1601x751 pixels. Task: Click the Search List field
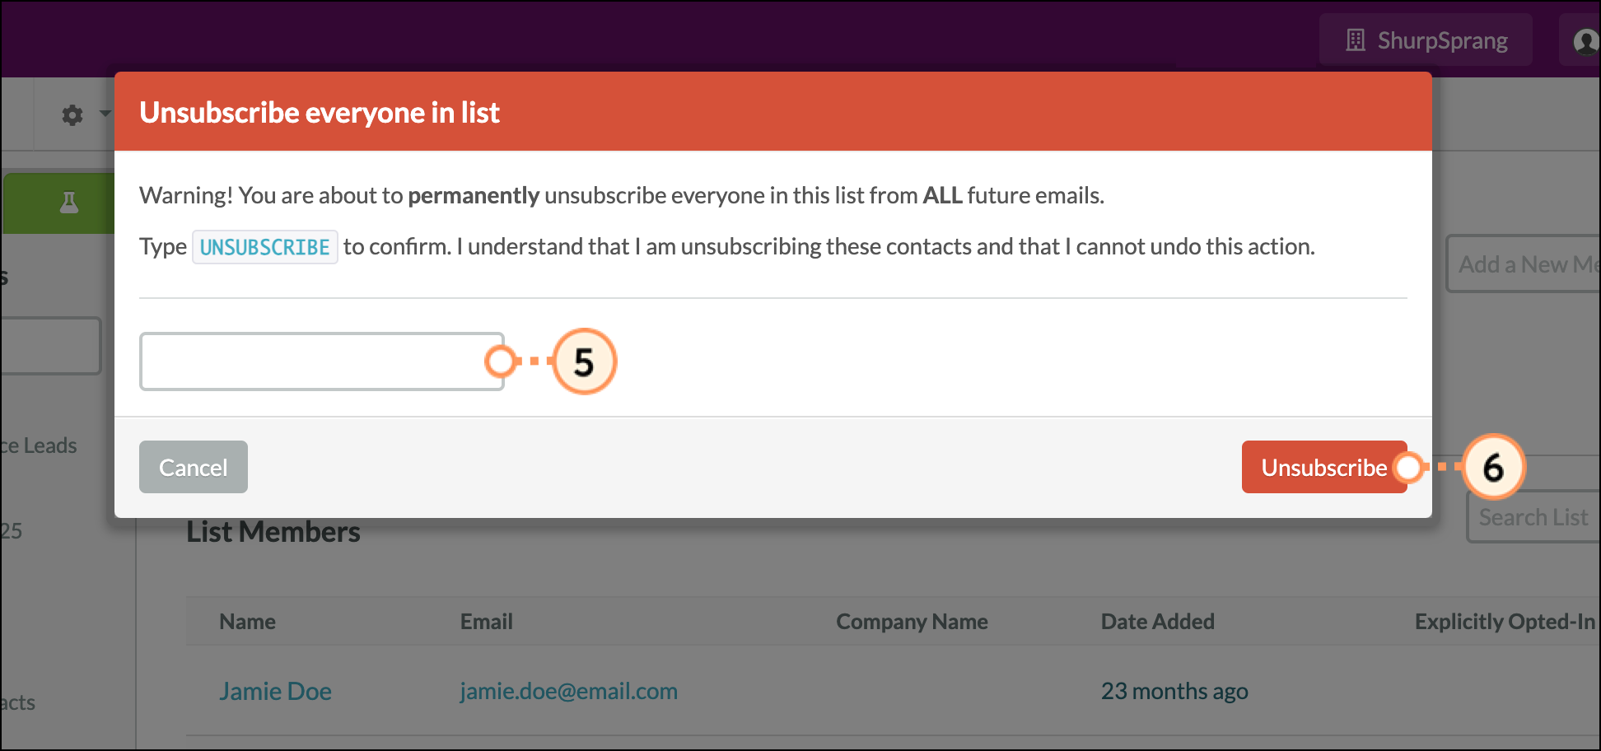tap(1533, 517)
